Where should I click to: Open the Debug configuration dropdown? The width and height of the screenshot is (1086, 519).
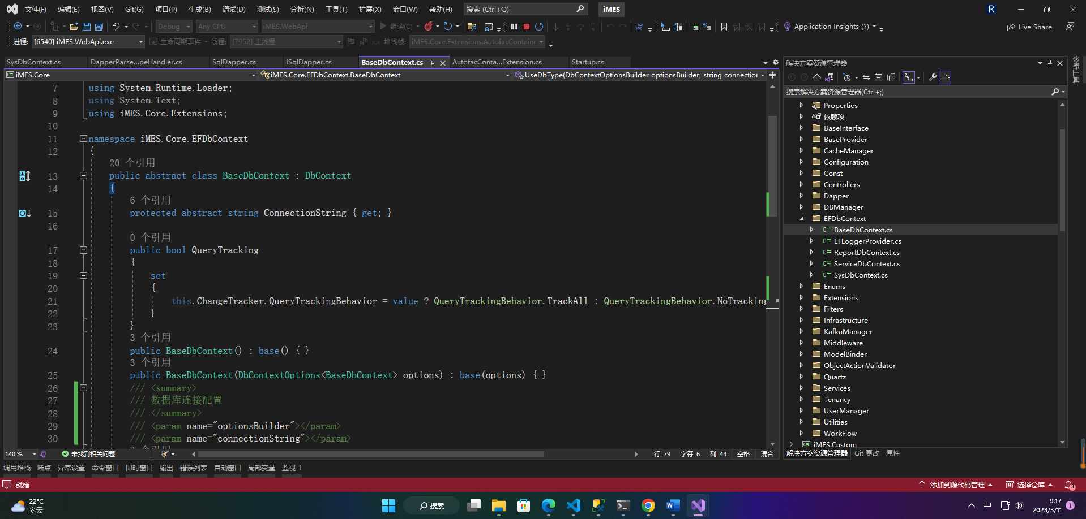[x=174, y=27]
